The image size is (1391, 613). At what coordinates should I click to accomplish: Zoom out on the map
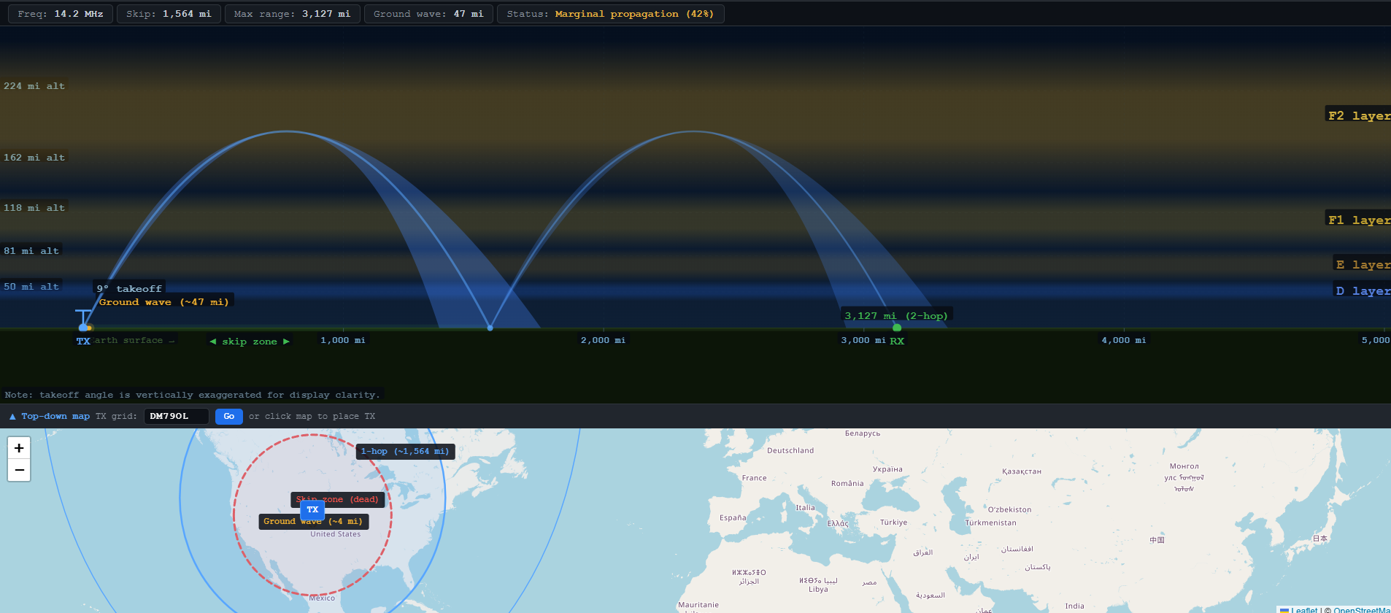[x=19, y=470]
